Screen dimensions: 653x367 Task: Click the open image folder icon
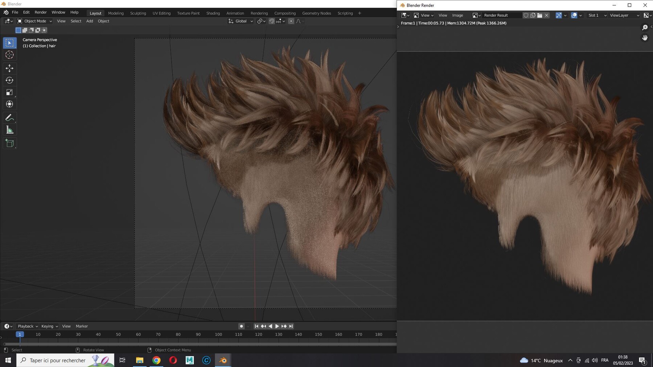tap(540, 15)
